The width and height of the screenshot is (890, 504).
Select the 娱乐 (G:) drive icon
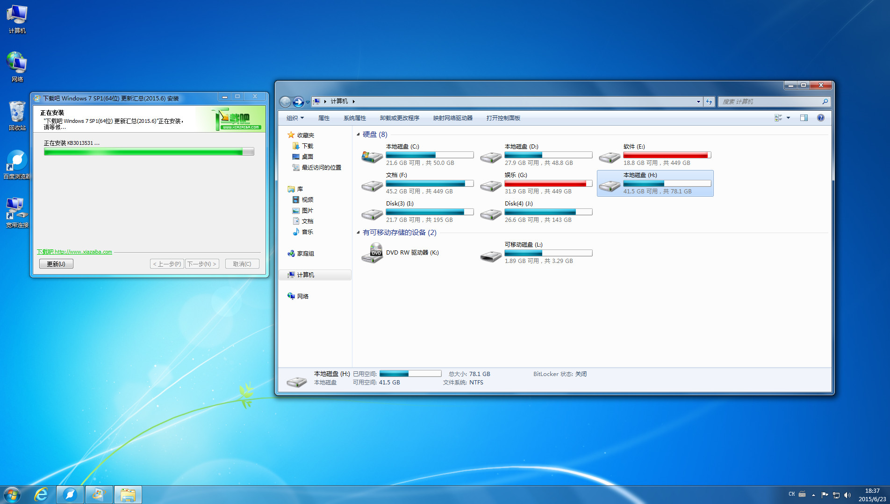tap(491, 186)
